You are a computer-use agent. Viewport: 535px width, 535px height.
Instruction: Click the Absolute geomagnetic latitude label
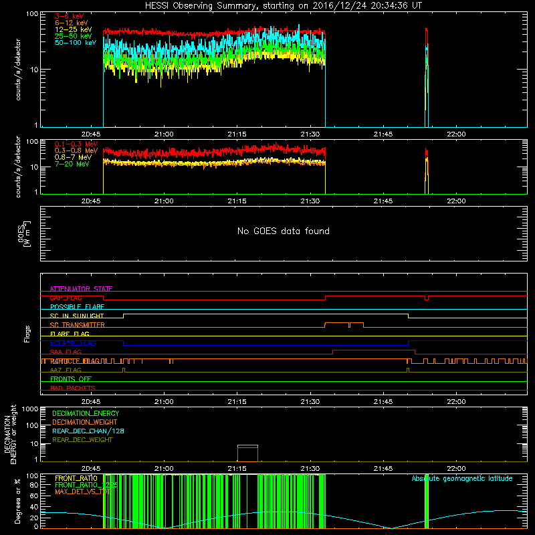tap(462, 479)
